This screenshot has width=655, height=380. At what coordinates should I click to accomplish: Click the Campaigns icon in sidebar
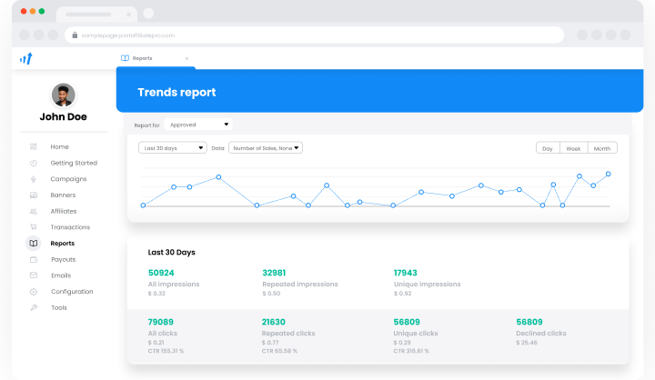pos(34,179)
